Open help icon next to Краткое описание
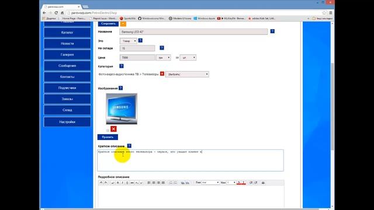This screenshot has width=374, height=210. 129,146
